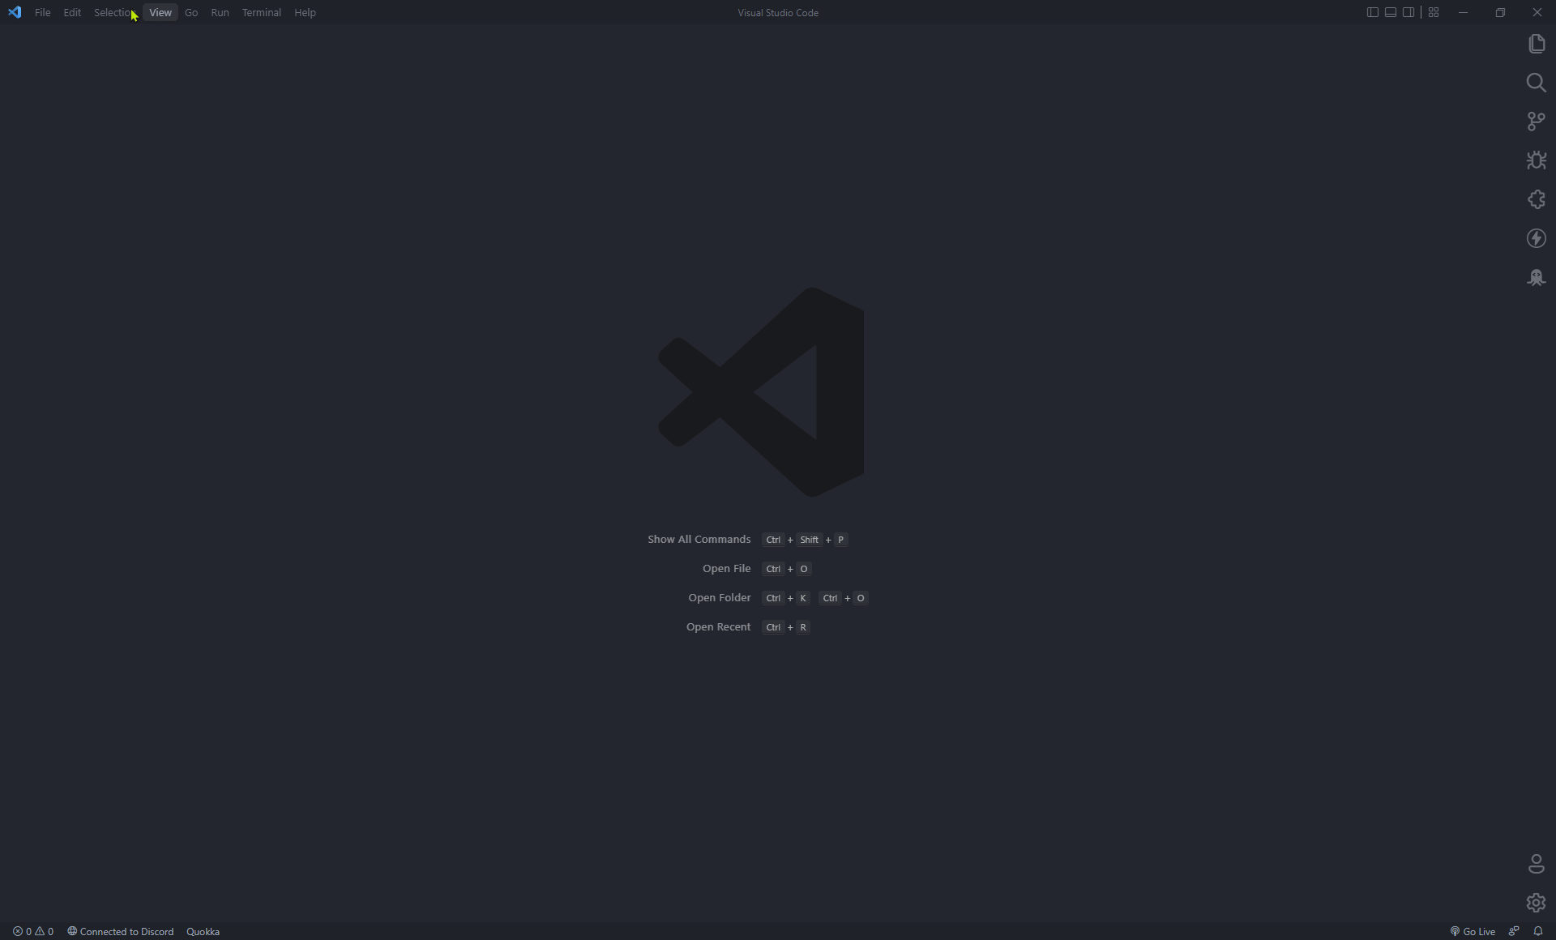The height and width of the screenshot is (940, 1556).
Task: Click the Go Live button
Action: click(x=1473, y=931)
